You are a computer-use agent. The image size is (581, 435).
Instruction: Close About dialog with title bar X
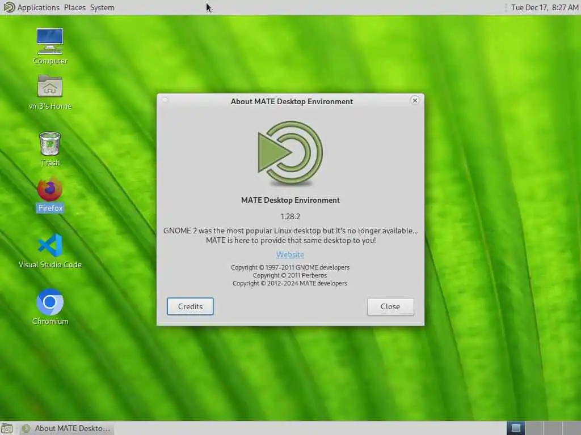(415, 101)
